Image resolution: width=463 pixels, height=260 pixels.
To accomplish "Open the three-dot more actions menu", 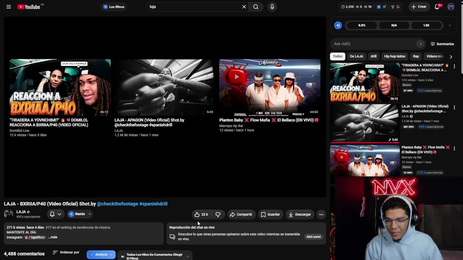I will [321, 214].
